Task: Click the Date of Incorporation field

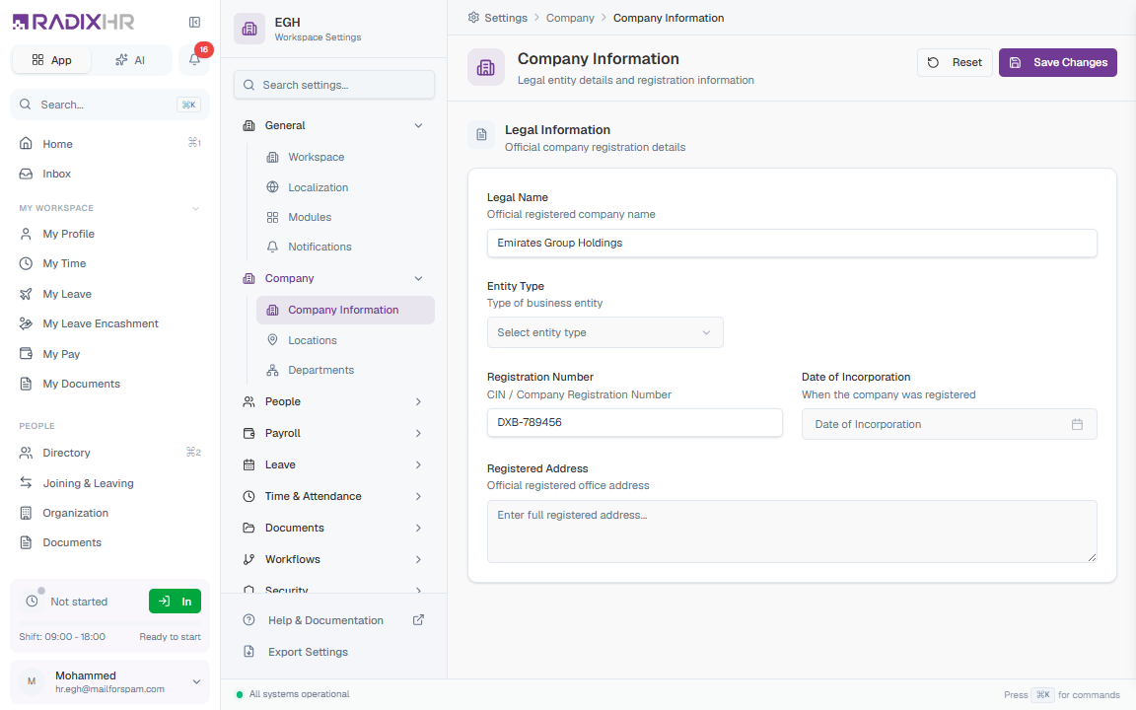Action: tap(949, 425)
